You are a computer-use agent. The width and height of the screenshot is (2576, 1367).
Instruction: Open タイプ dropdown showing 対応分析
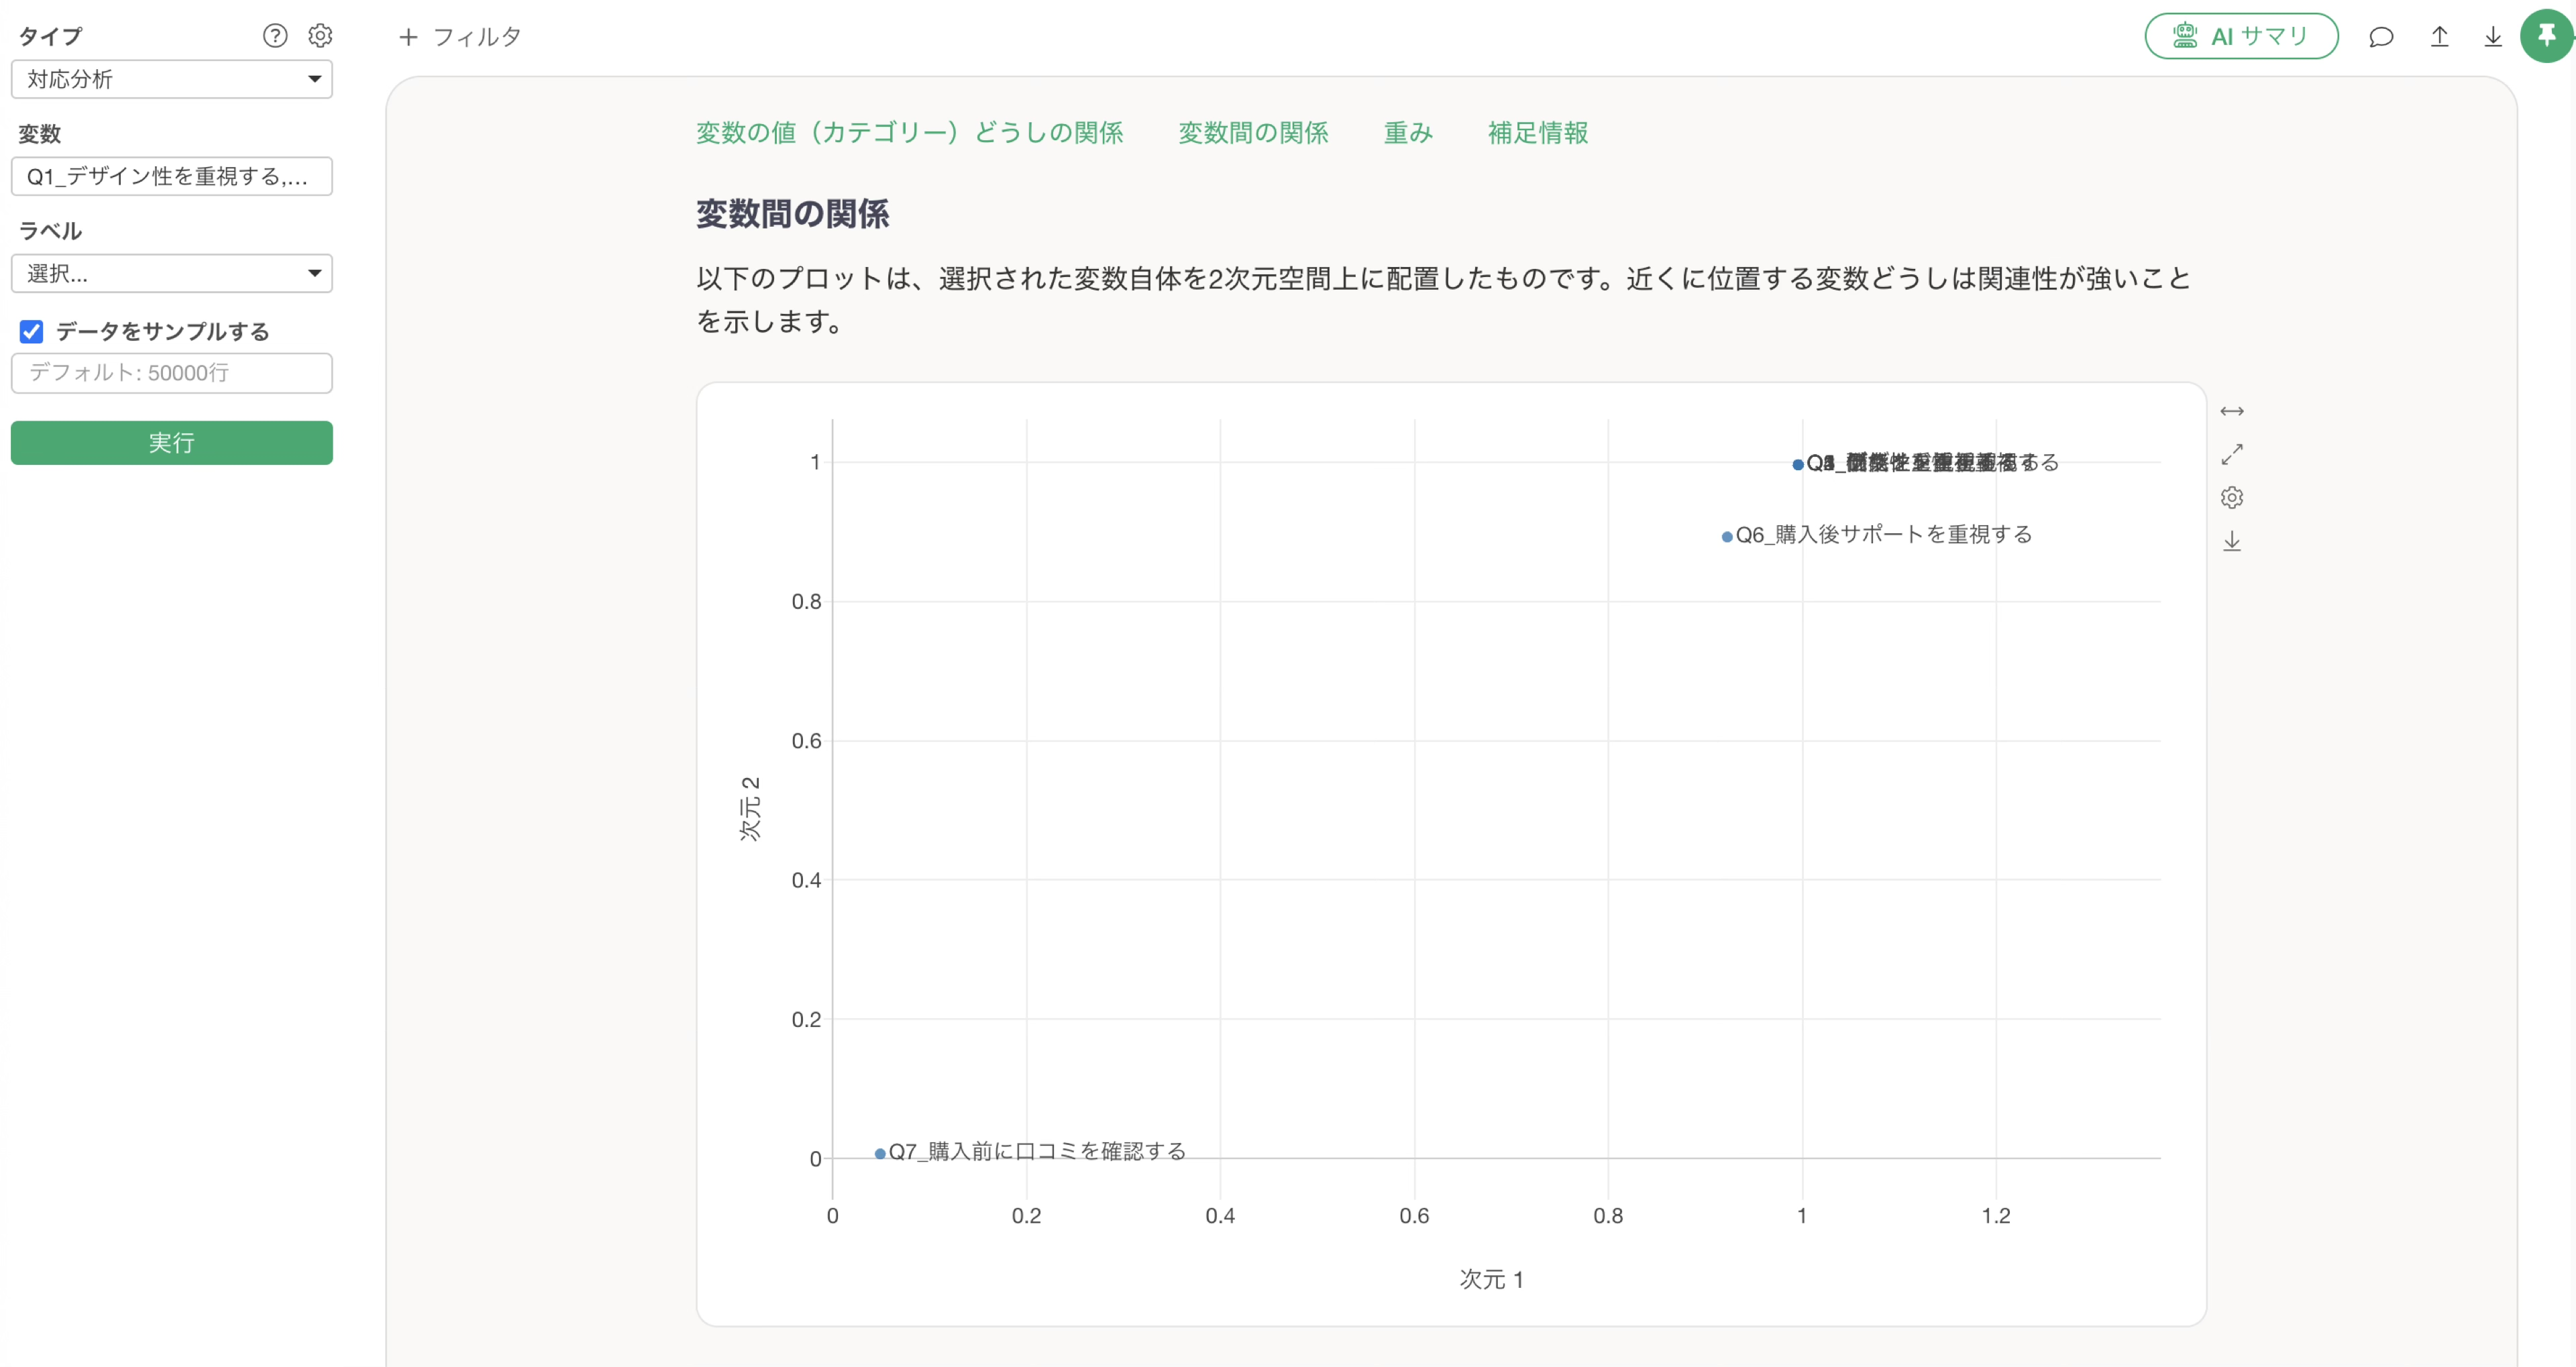coord(171,79)
